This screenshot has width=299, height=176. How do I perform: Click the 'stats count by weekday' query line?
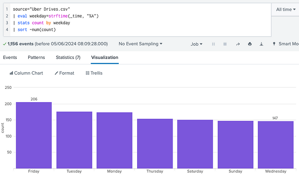pyautogui.click(x=41, y=23)
